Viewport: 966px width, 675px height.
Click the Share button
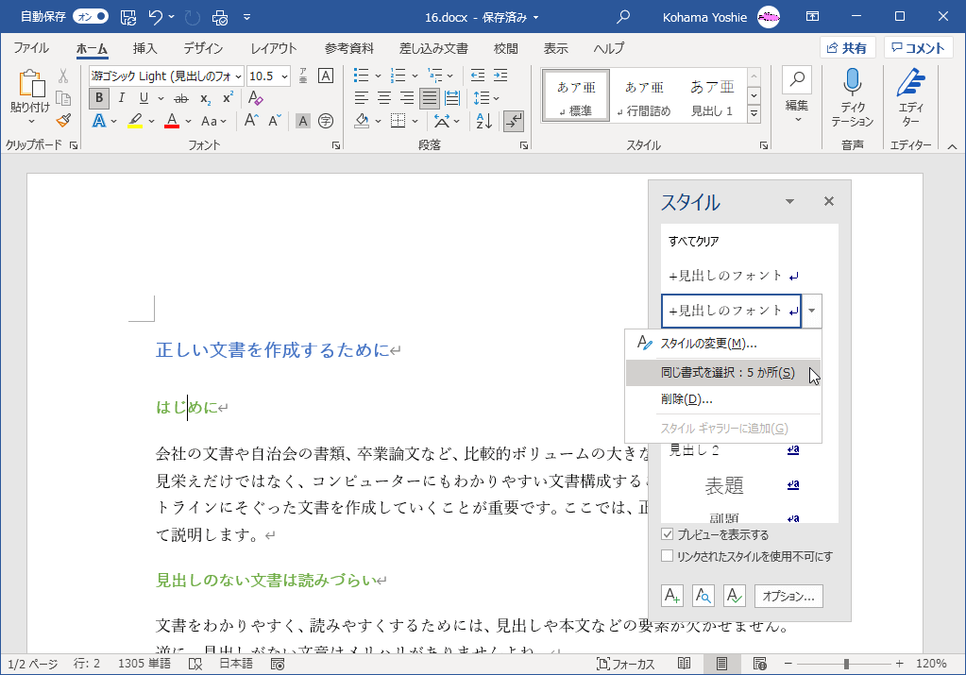(847, 48)
